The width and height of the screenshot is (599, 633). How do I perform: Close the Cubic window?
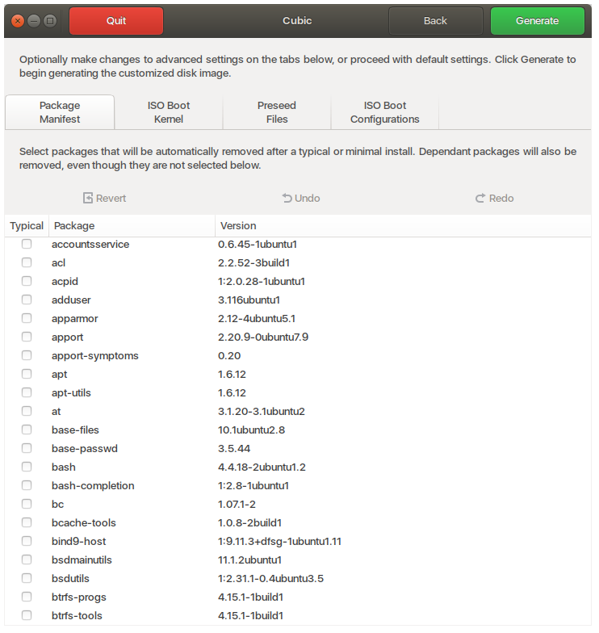click(18, 21)
